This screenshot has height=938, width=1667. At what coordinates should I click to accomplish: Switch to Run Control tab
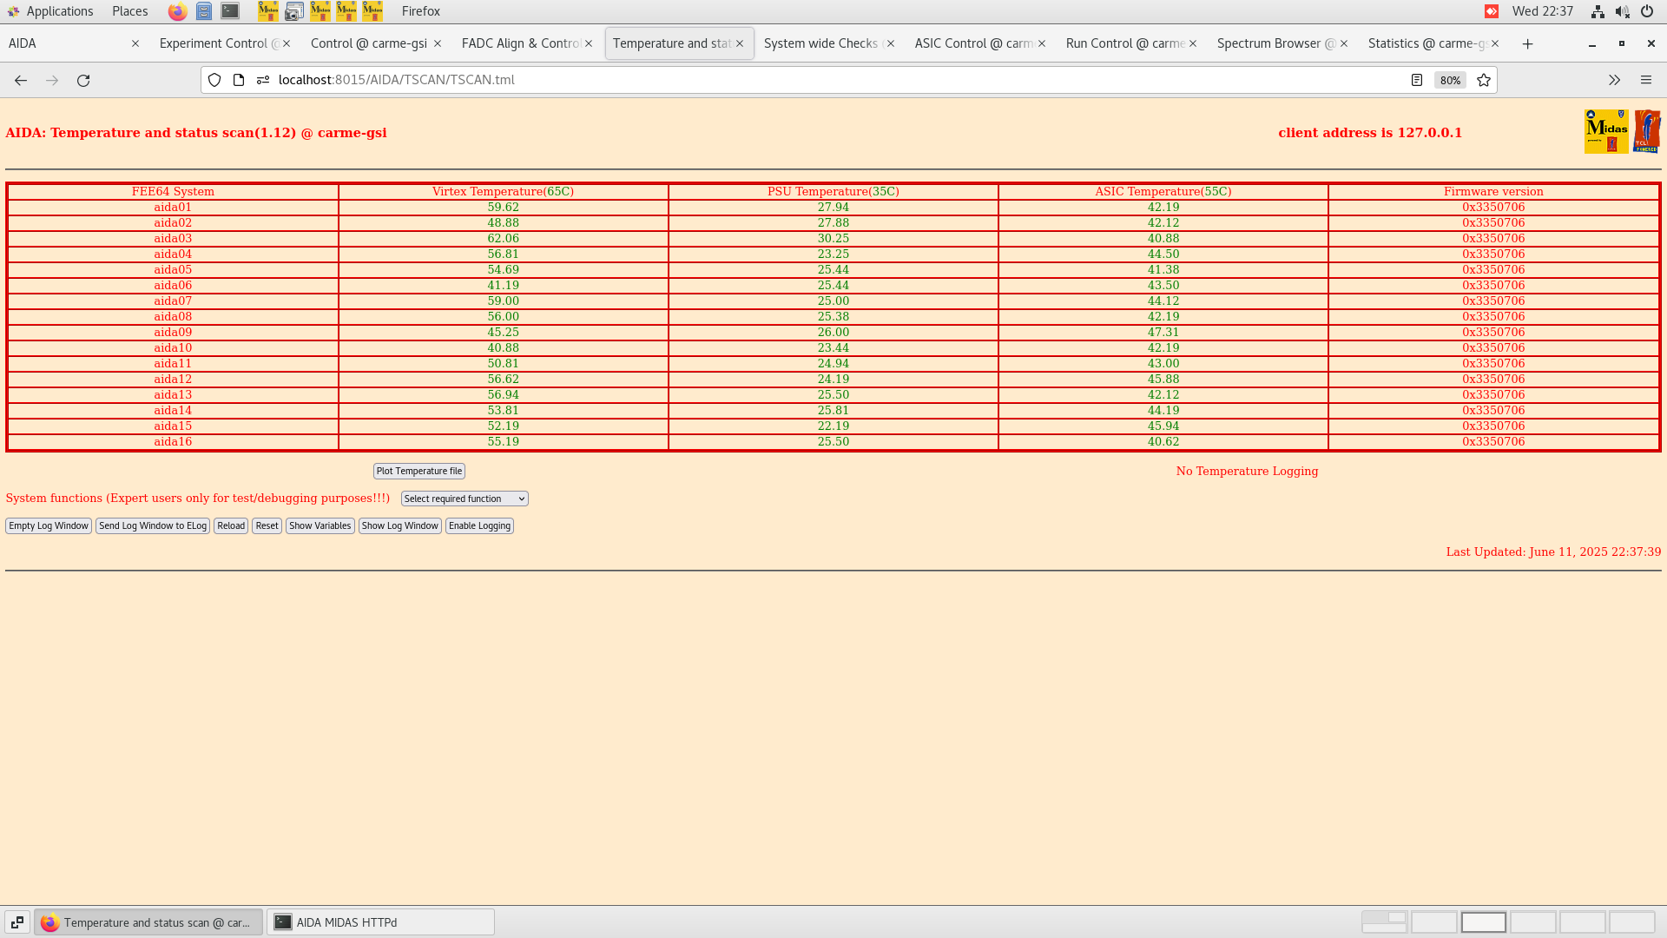tap(1124, 43)
